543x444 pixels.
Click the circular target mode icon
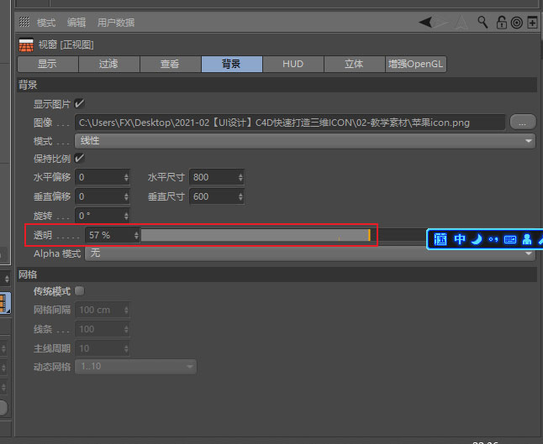(x=517, y=23)
